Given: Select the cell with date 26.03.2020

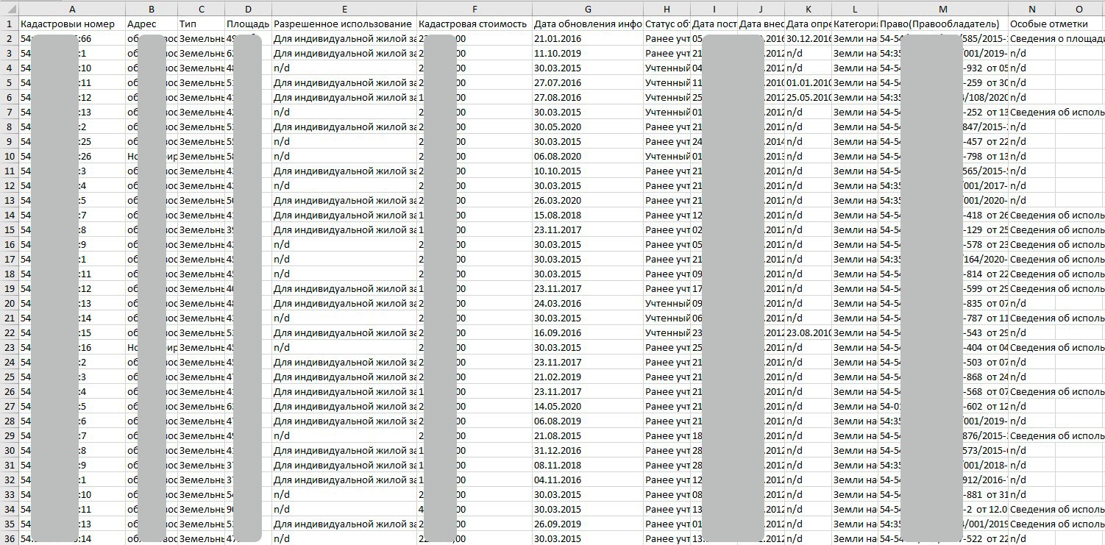Looking at the screenshot, I should pos(588,200).
